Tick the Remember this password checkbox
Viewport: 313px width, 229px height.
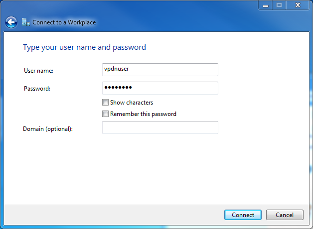105,114
